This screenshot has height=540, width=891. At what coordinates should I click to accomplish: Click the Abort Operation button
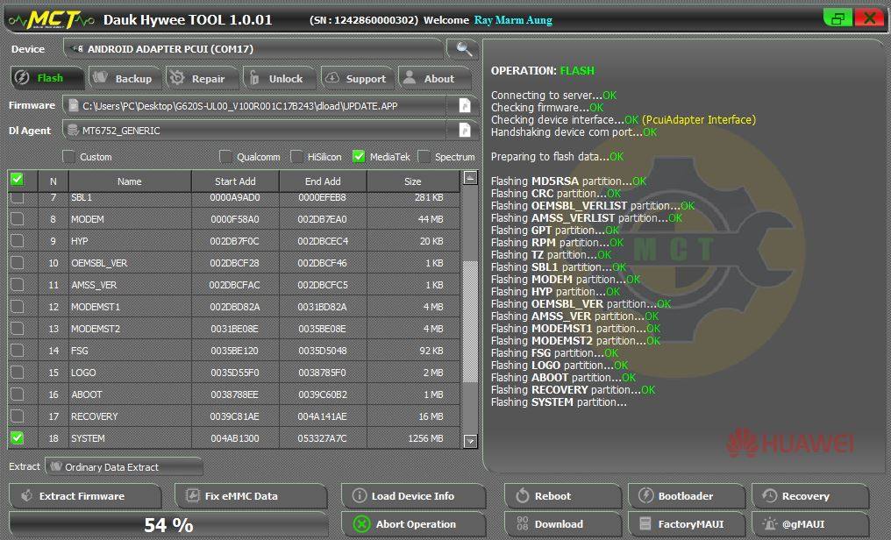click(412, 524)
